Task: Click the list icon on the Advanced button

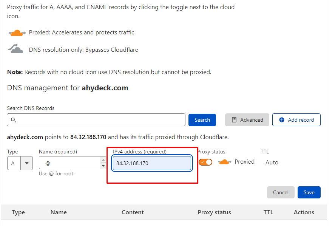Action: pos(234,120)
